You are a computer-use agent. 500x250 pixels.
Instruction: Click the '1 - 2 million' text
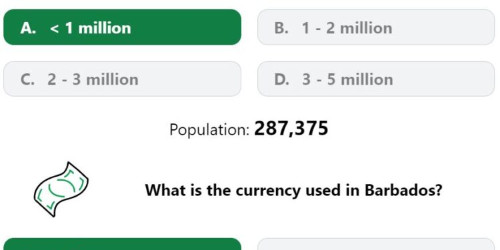(347, 28)
